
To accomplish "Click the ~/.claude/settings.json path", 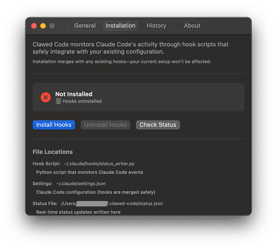I will [x=81, y=184].
